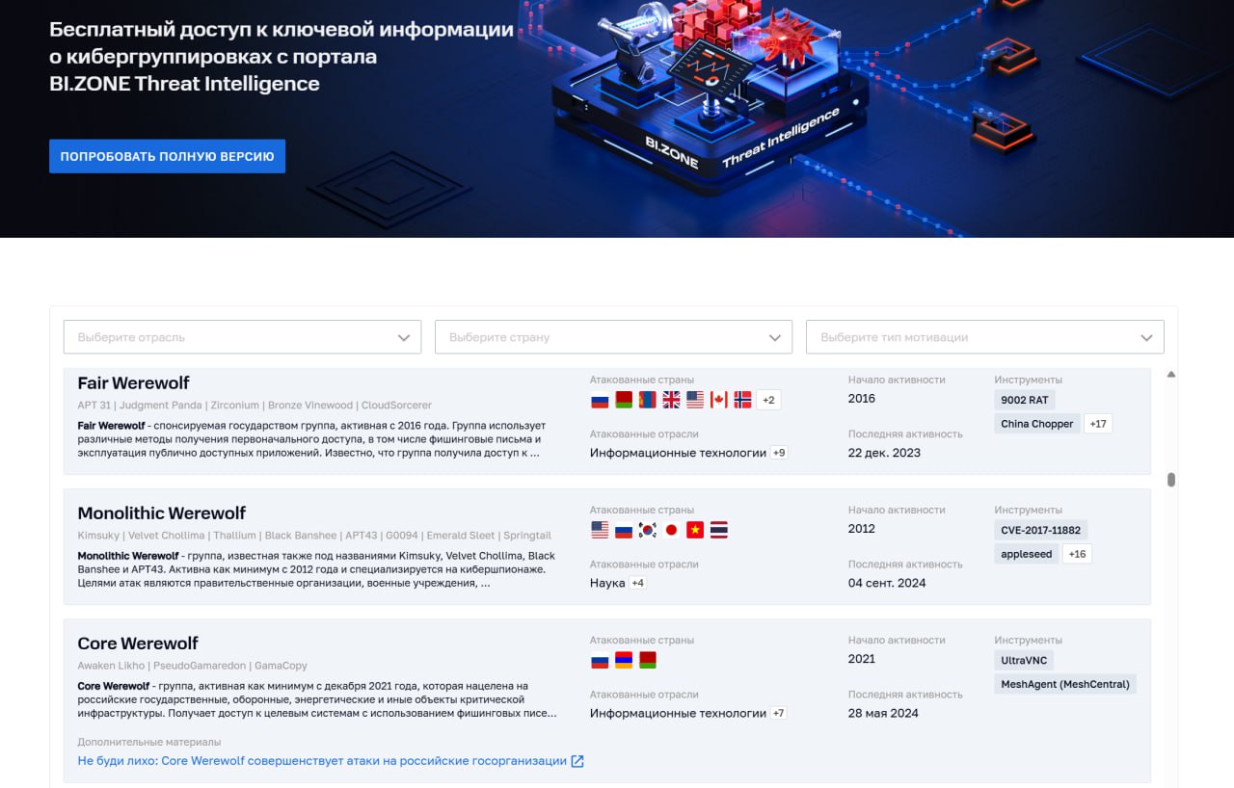
Task: Click the USA flag in Fair Werewolf card
Action: pyautogui.click(x=695, y=400)
